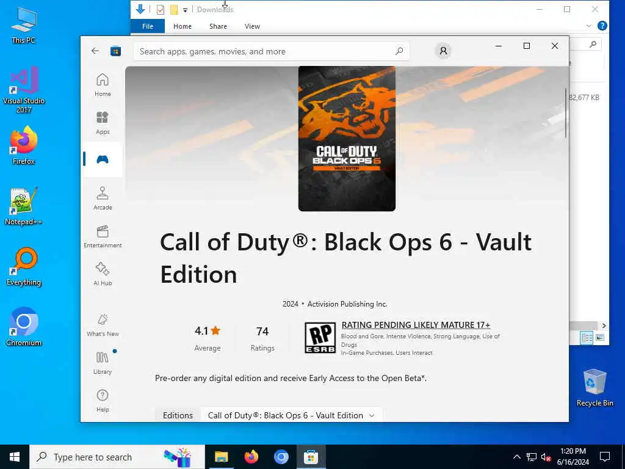Click Explorer horizontal scrollbar right arrow
The width and height of the screenshot is (625, 469).
coord(604,326)
